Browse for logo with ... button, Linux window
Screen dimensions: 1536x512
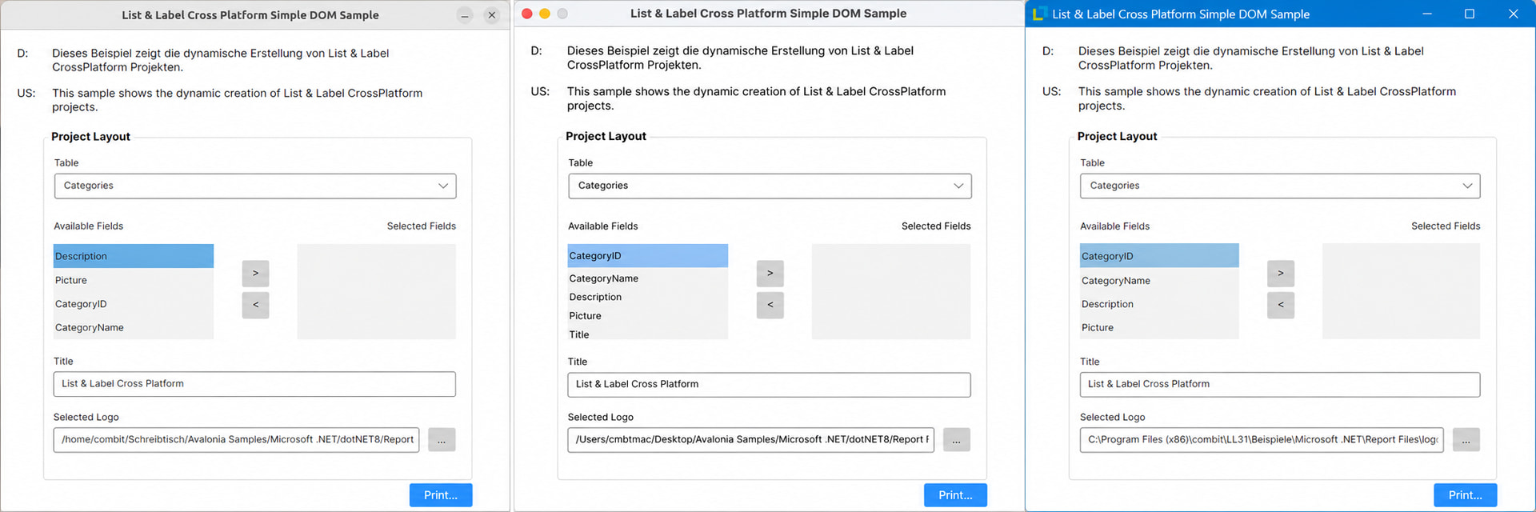tap(442, 440)
